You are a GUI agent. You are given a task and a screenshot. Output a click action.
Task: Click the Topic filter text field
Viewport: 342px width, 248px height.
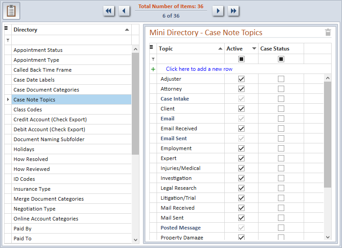tap(190, 59)
